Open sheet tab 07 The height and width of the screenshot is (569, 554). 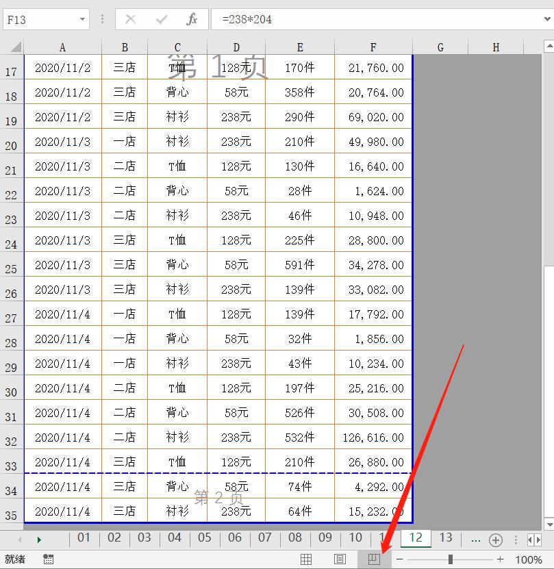pyautogui.click(x=265, y=538)
